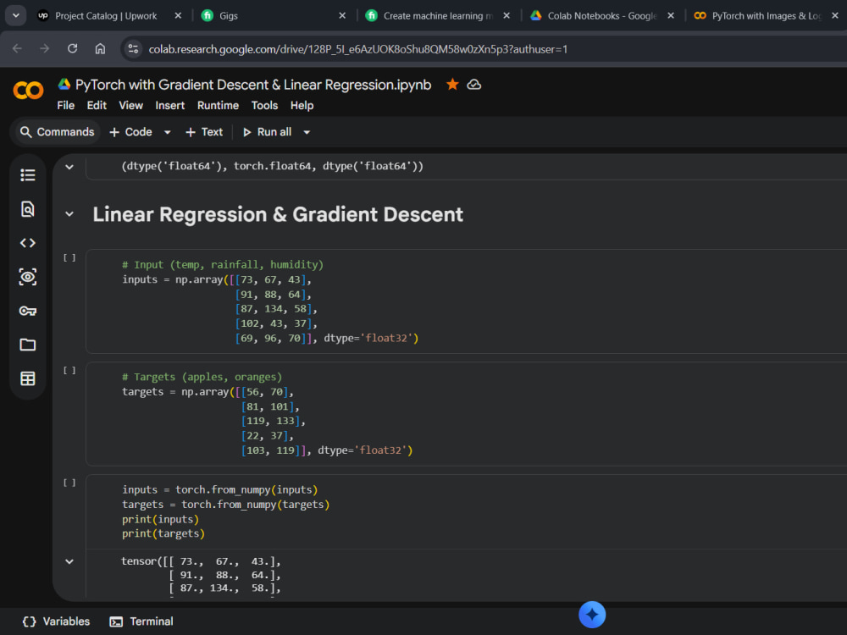Viewport: 847px width, 635px height.
Task: Click the browser address bar URL
Action: coord(358,49)
